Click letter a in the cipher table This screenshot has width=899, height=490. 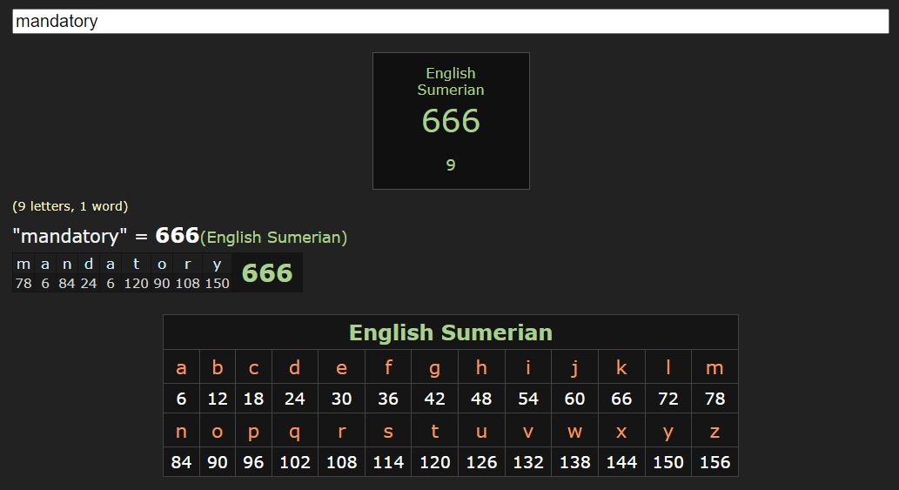(181, 367)
